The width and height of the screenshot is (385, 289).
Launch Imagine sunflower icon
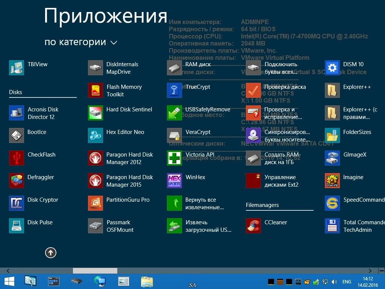pyautogui.click(x=332, y=181)
